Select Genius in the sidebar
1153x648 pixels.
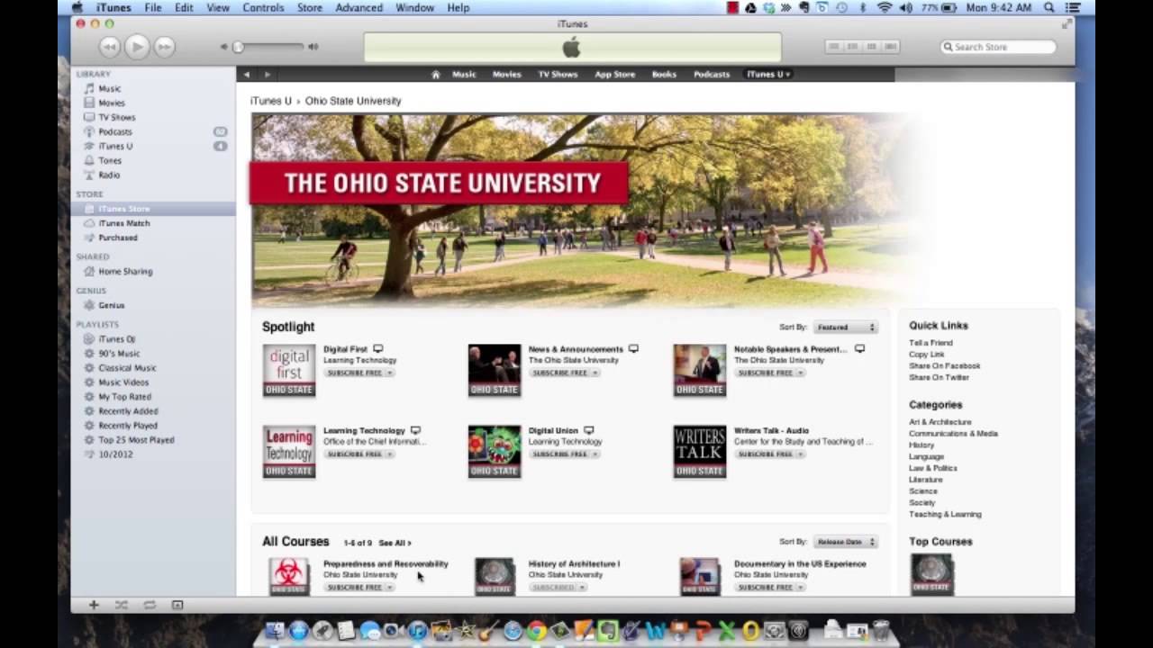pos(111,305)
